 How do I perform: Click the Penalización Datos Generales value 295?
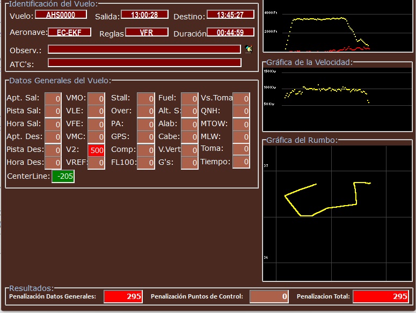click(123, 296)
